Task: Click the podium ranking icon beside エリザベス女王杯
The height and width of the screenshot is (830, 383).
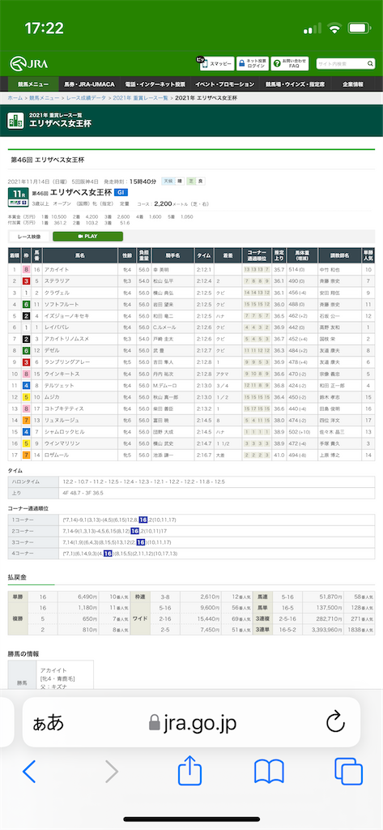Action: tap(15, 120)
